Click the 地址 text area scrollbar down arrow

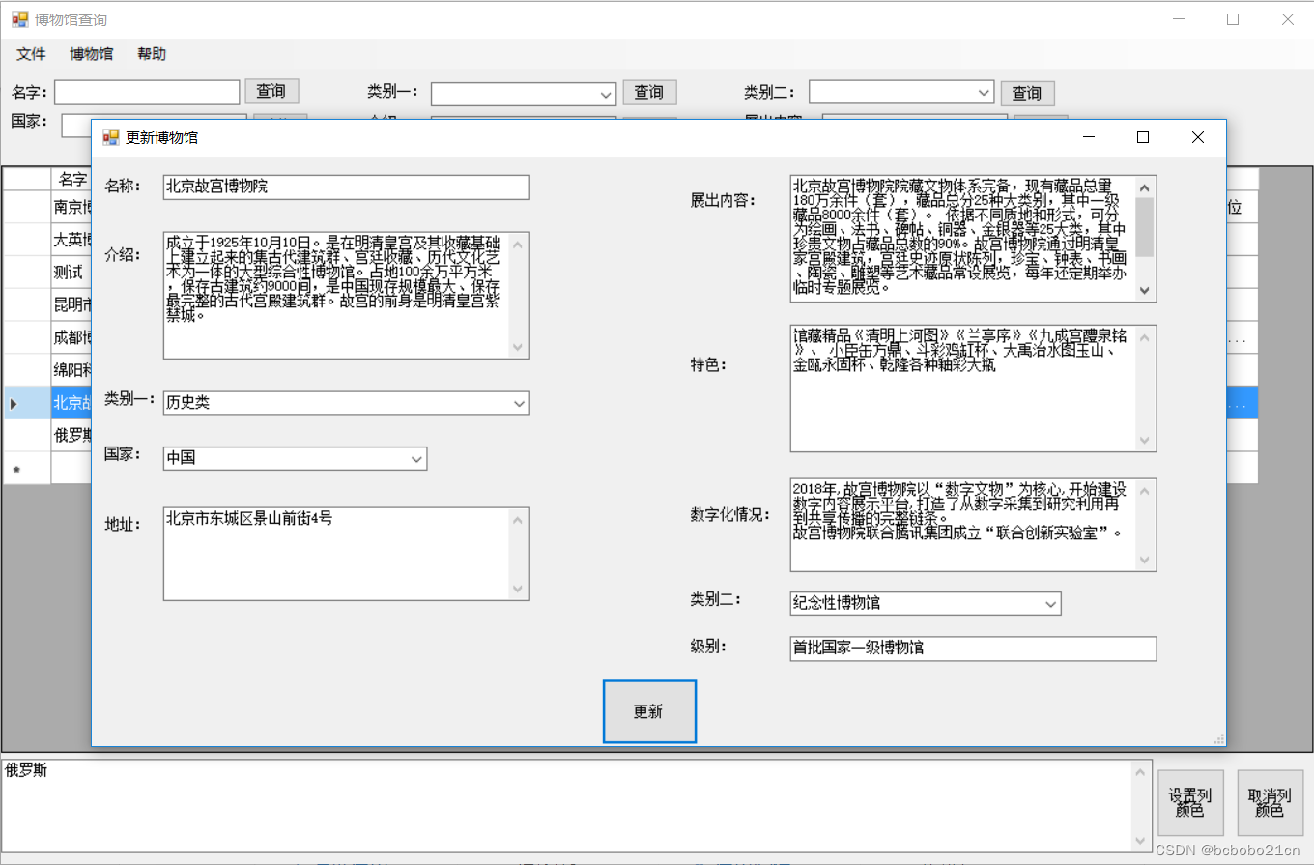tap(520, 590)
